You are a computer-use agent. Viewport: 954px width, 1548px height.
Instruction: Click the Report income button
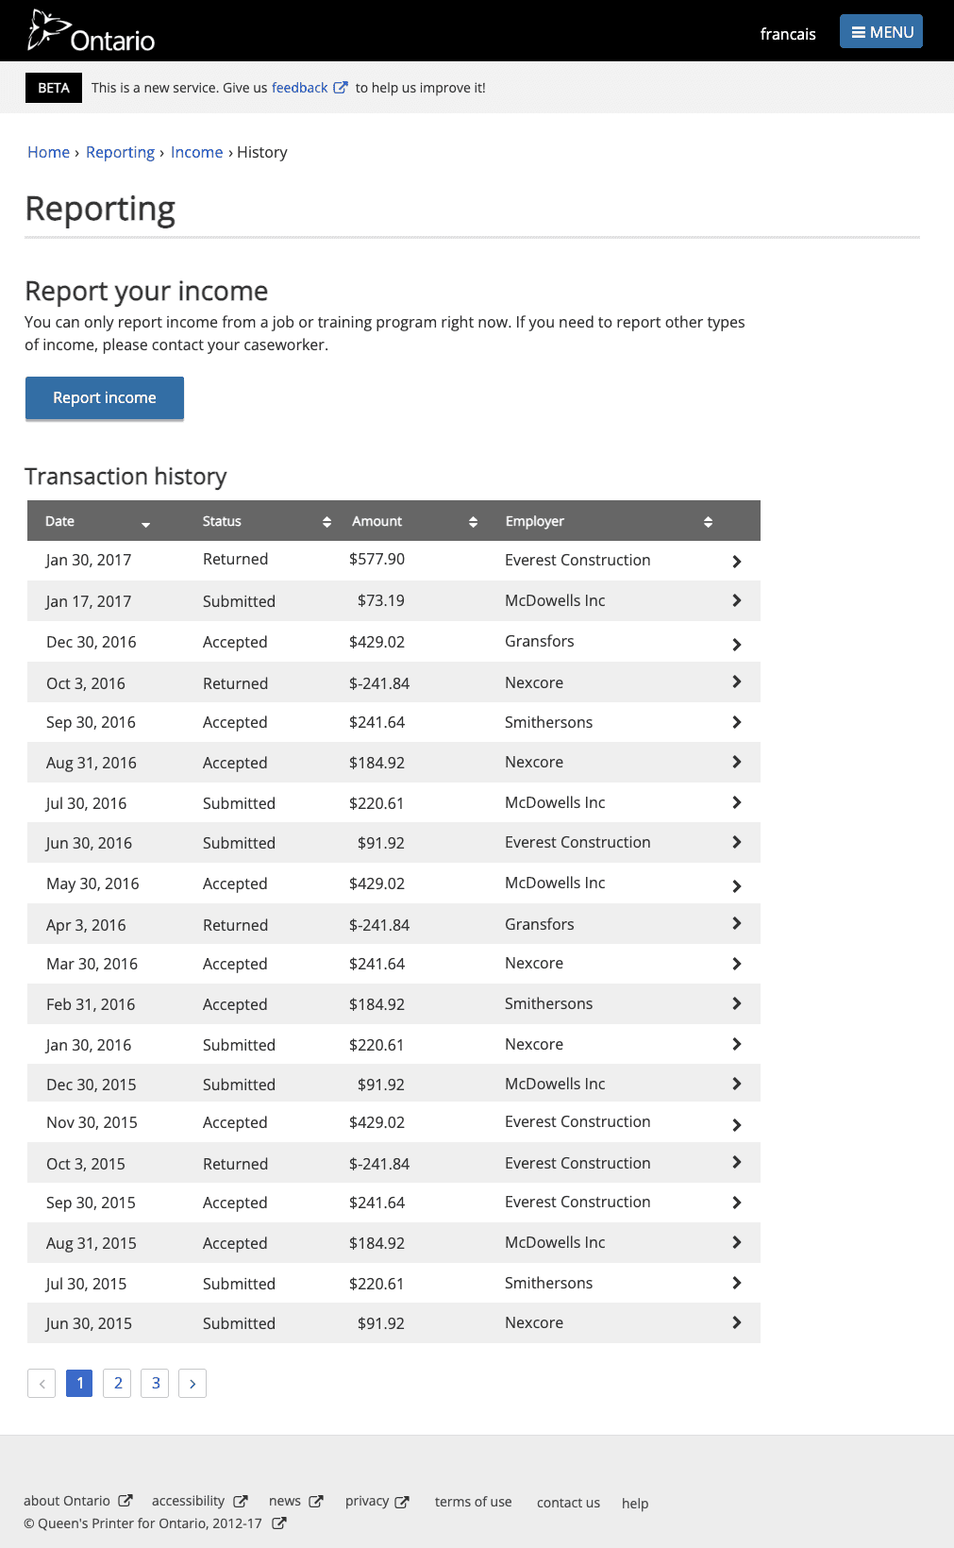click(x=105, y=398)
